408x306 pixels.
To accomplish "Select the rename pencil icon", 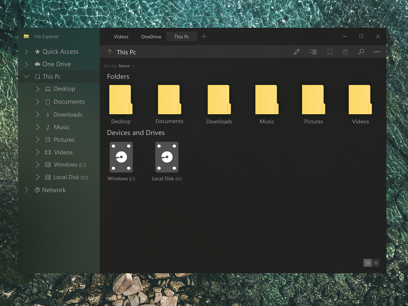I will [x=296, y=51].
